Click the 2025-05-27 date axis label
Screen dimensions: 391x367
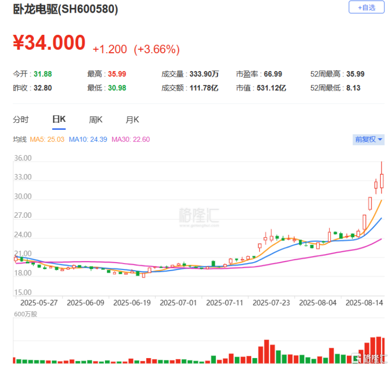tap(39, 303)
